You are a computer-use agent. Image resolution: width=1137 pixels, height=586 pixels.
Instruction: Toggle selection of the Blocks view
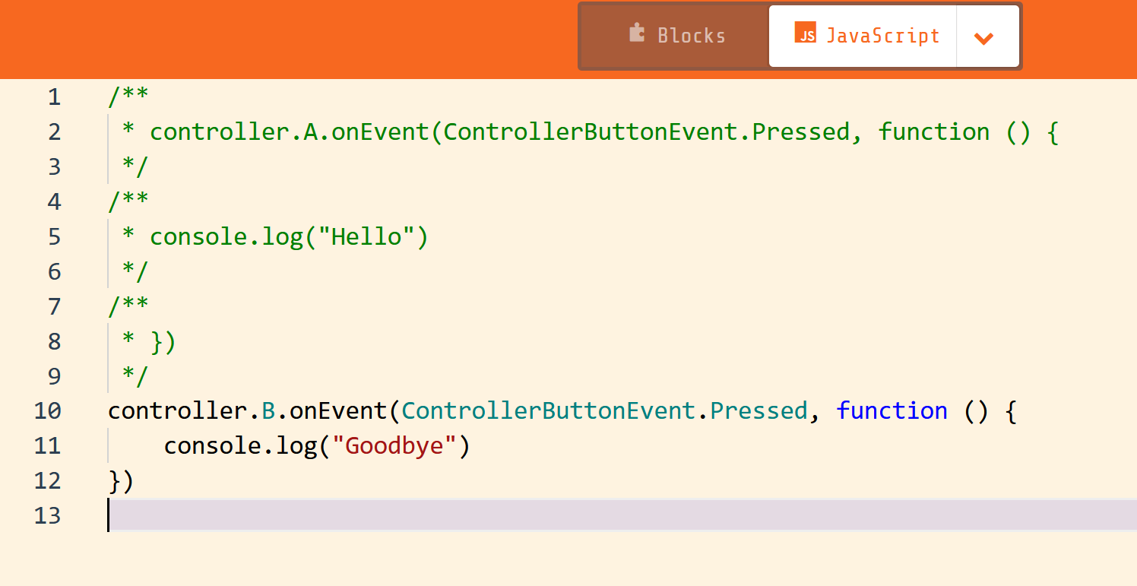pyautogui.click(x=676, y=34)
